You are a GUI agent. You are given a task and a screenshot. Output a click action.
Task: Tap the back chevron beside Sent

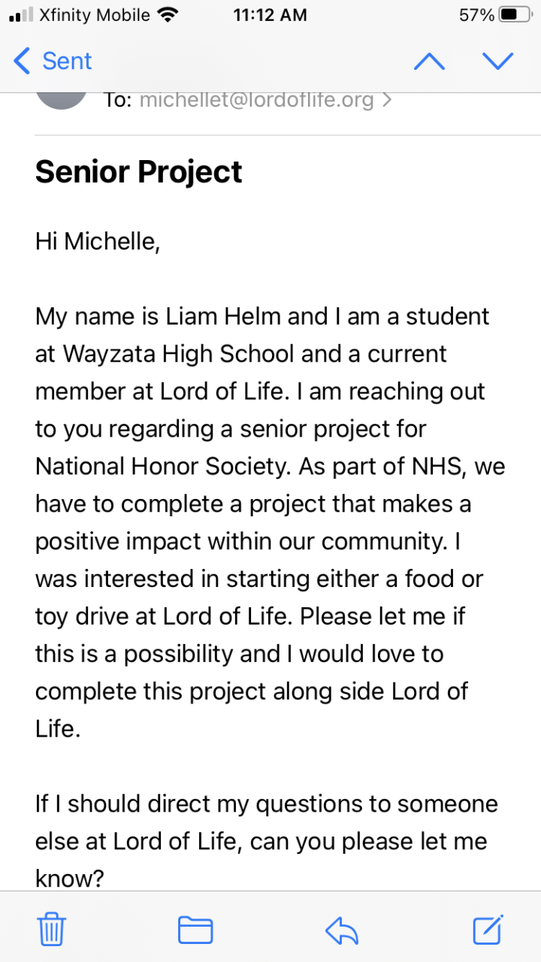click(22, 62)
